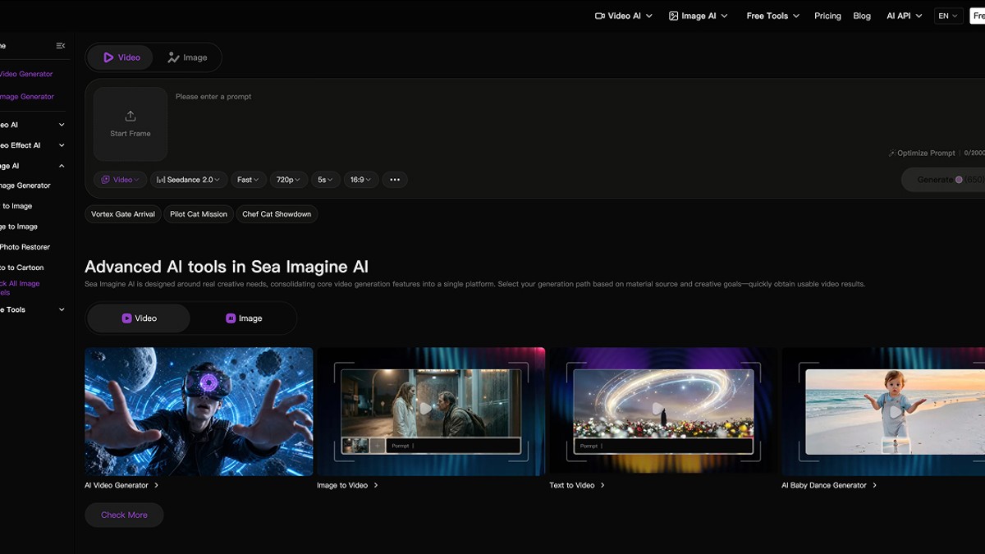Open the AI Video Generator thumbnail

199,411
